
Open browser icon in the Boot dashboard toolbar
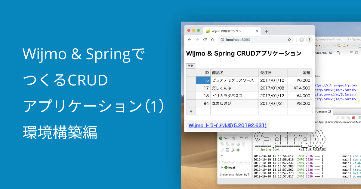point(238,144)
